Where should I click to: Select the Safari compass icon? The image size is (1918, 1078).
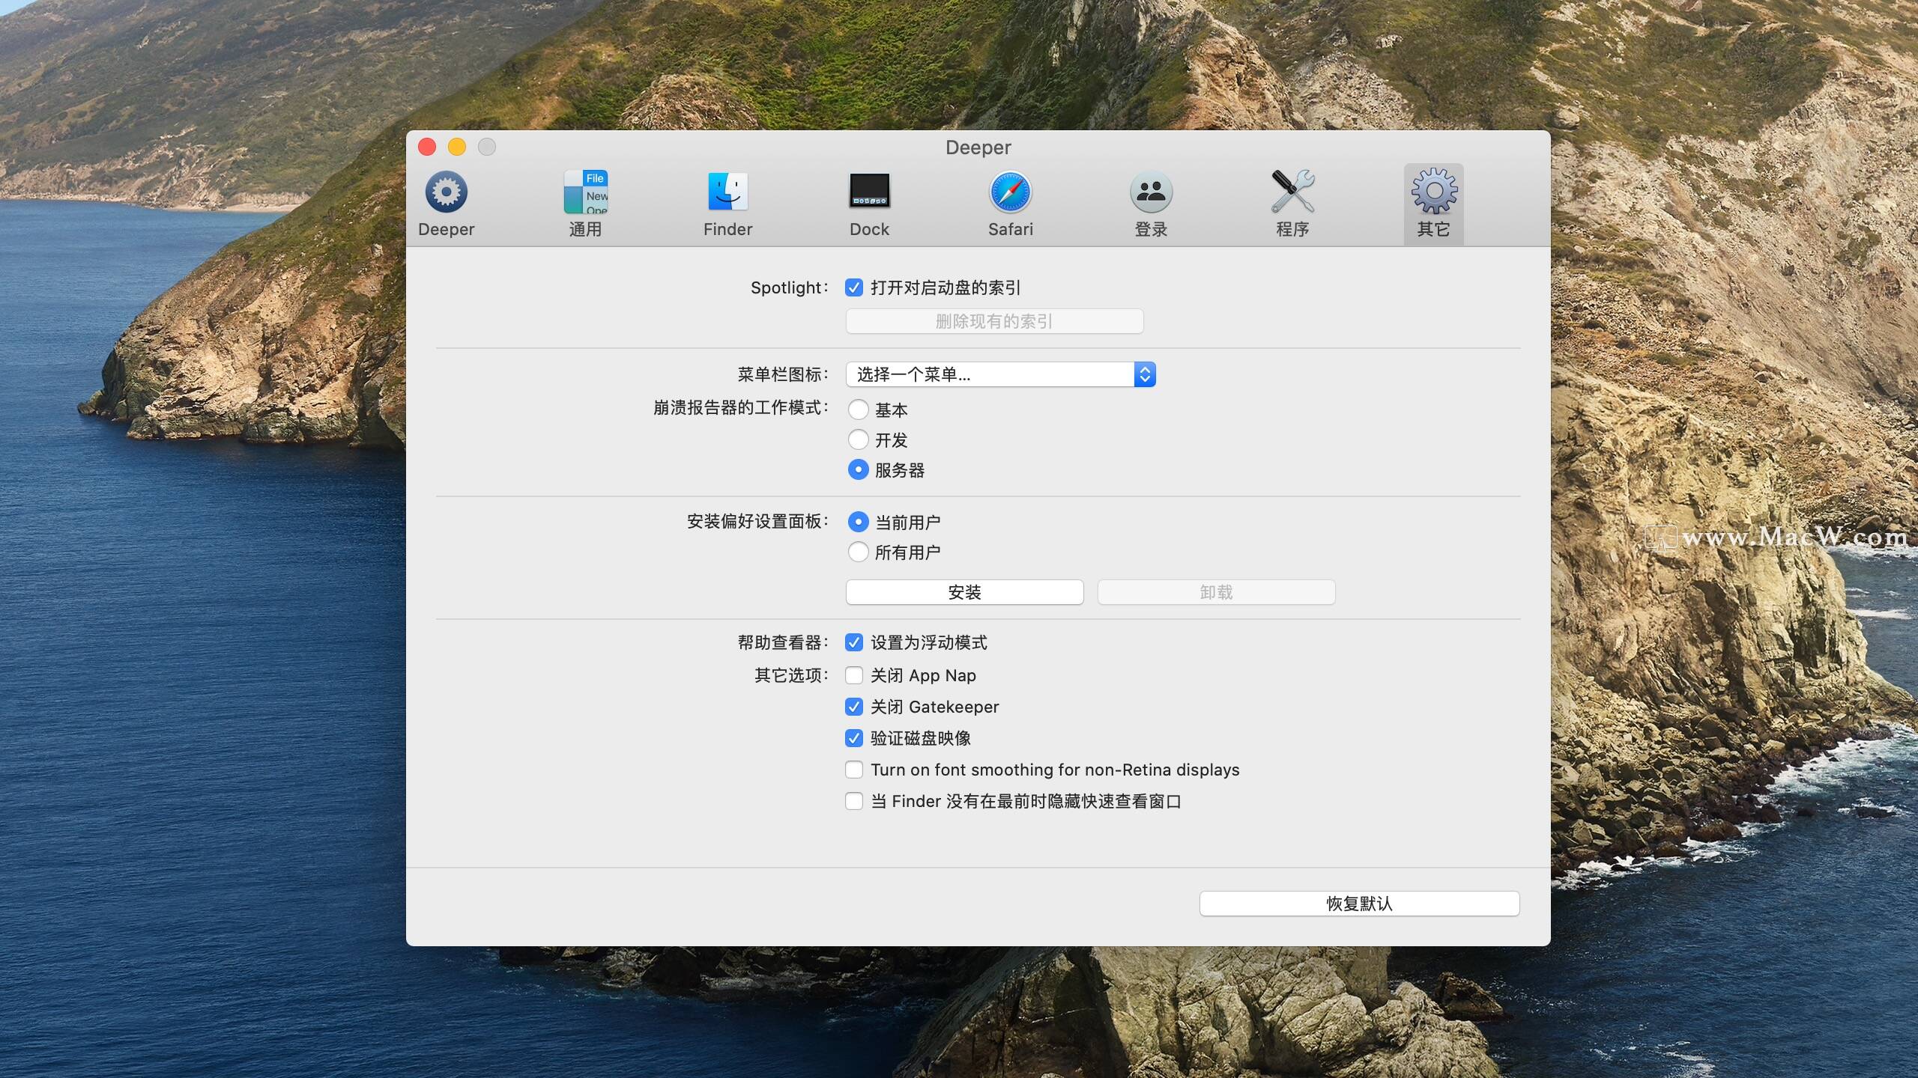click(x=1010, y=192)
